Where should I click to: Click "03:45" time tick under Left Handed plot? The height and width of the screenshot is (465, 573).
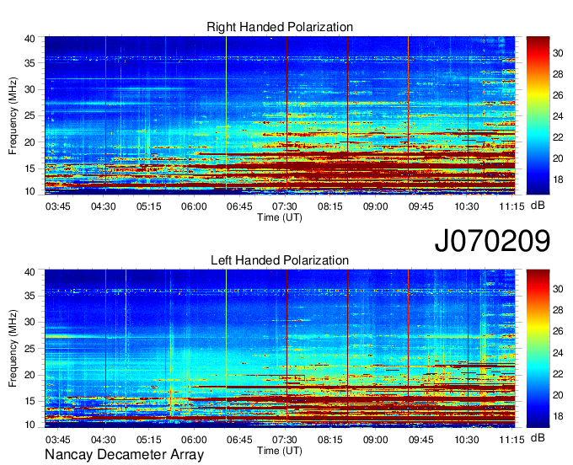[58, 440]
